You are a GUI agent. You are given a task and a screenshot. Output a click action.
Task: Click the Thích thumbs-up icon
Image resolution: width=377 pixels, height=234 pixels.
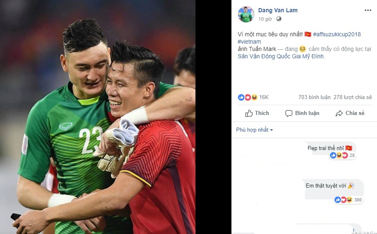pos(249,113)
